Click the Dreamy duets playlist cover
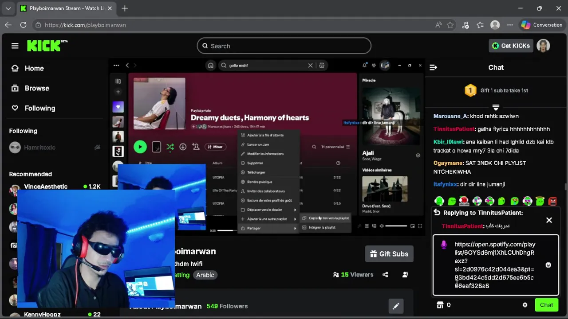The height and width of the screenshot is (319, 568). pos(159,104)
